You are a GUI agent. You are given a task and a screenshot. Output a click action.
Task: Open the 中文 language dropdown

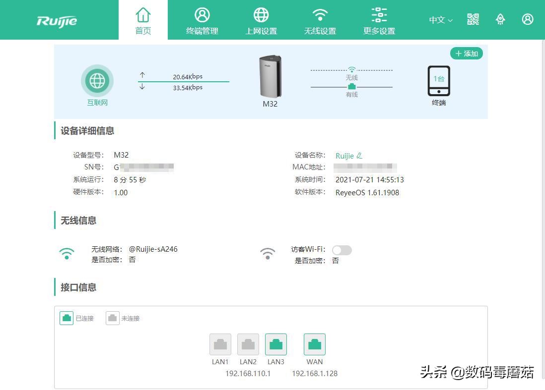point(440,20)
